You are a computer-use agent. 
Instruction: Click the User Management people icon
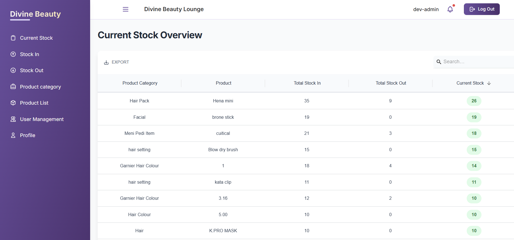(13, 119)
